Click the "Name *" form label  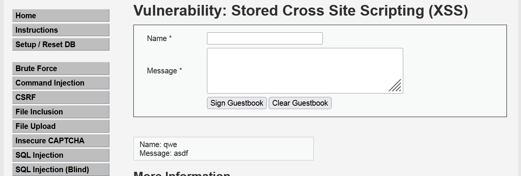(159, 38)
